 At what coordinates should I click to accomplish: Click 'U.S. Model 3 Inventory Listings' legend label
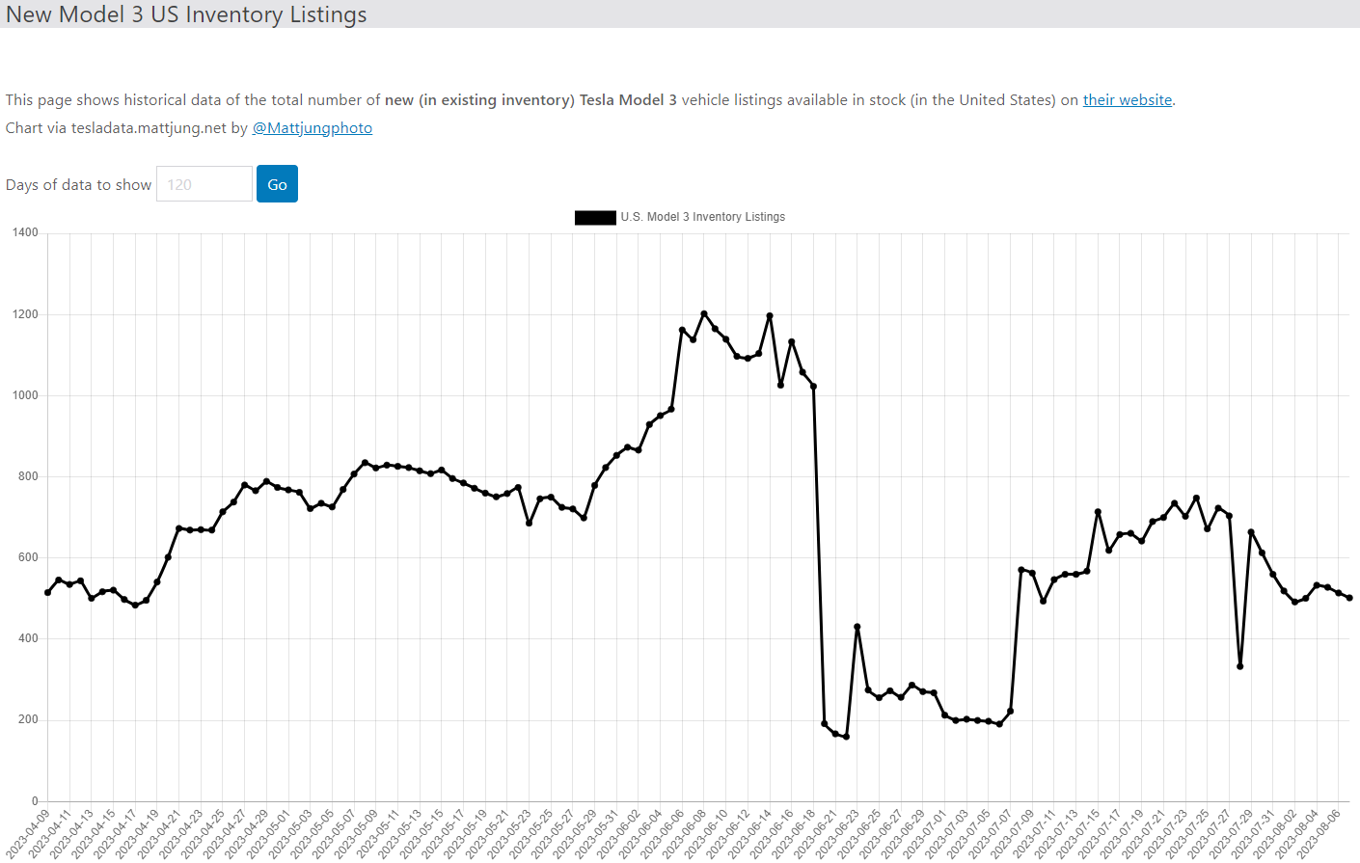point(703,217)
